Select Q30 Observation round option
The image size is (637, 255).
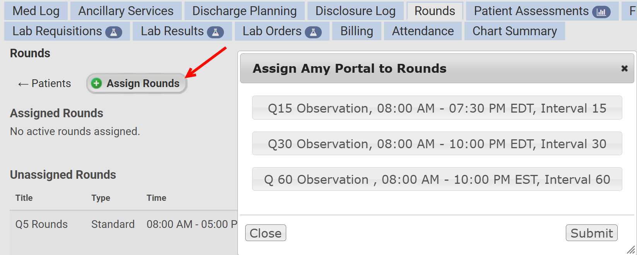coord(437,144)
